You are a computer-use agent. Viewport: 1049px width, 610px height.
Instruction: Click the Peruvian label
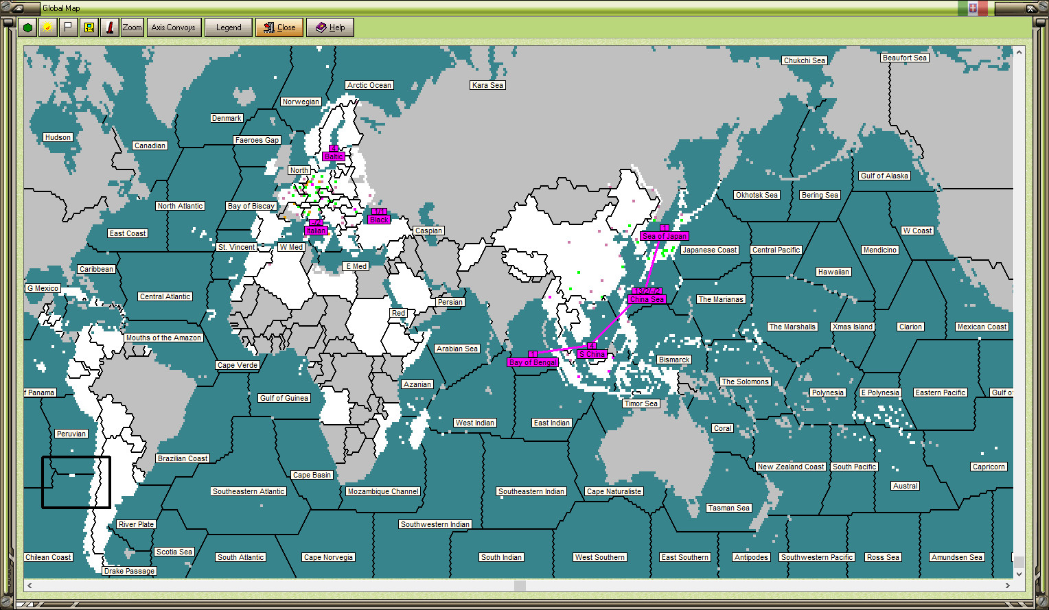tap(71, 434)
